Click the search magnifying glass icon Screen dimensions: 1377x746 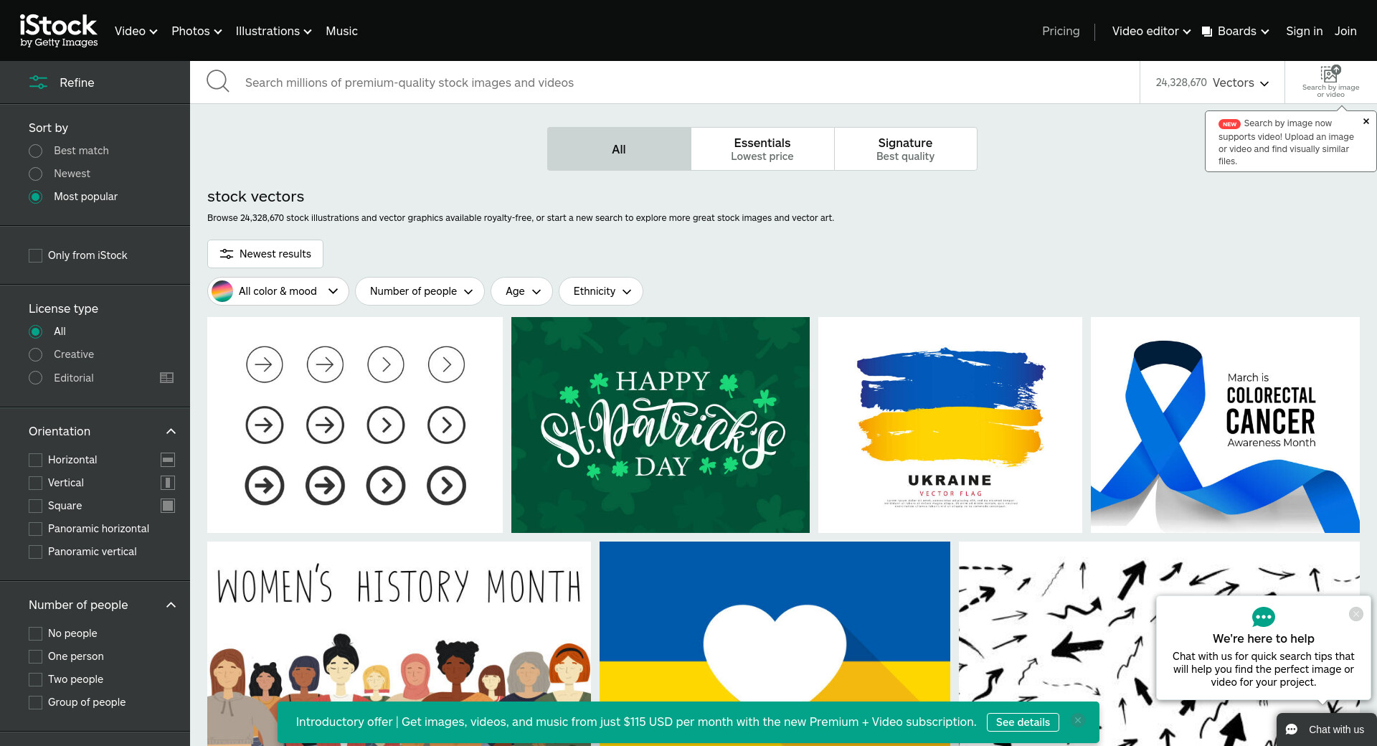[218, 82]
